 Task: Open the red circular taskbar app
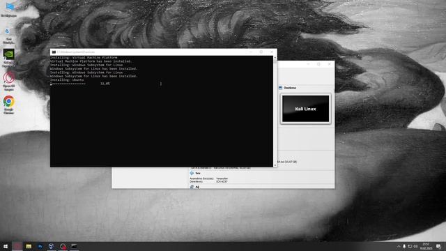(63, 246)
